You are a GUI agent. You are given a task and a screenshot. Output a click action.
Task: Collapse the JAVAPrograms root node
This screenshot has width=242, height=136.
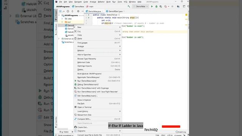[59, 15]
